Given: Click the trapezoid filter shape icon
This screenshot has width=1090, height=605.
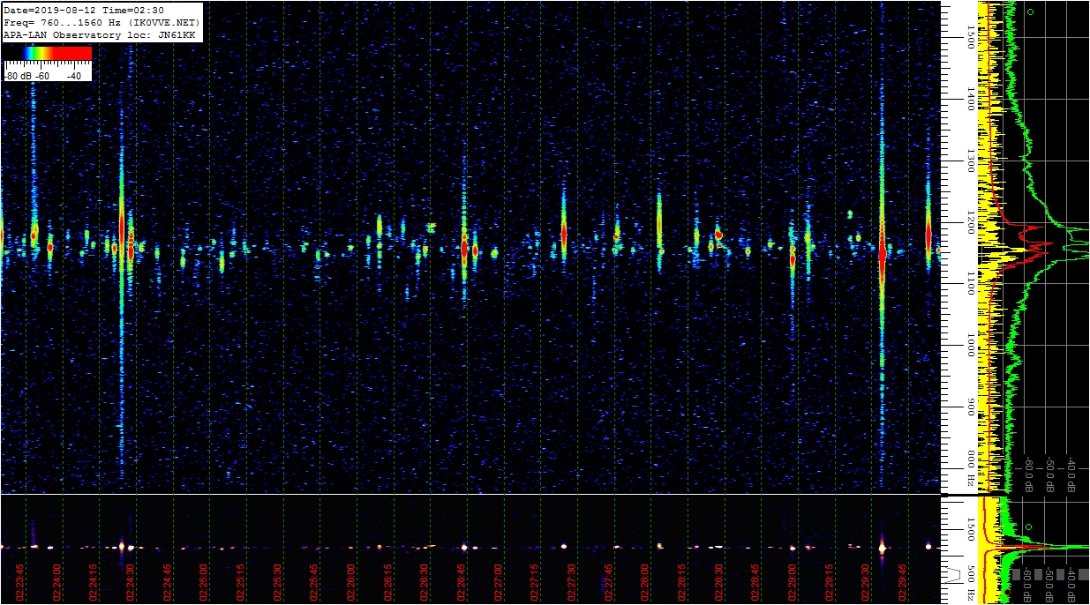Looking at the screenshot, I should (x=954, y=575).
